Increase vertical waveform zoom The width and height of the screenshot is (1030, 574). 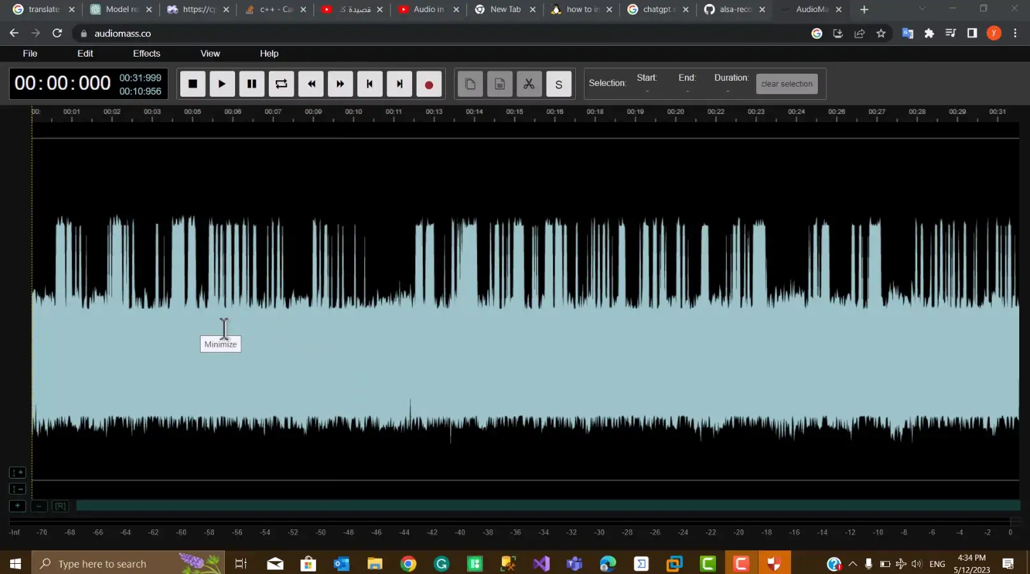click(x=17, y=473)
